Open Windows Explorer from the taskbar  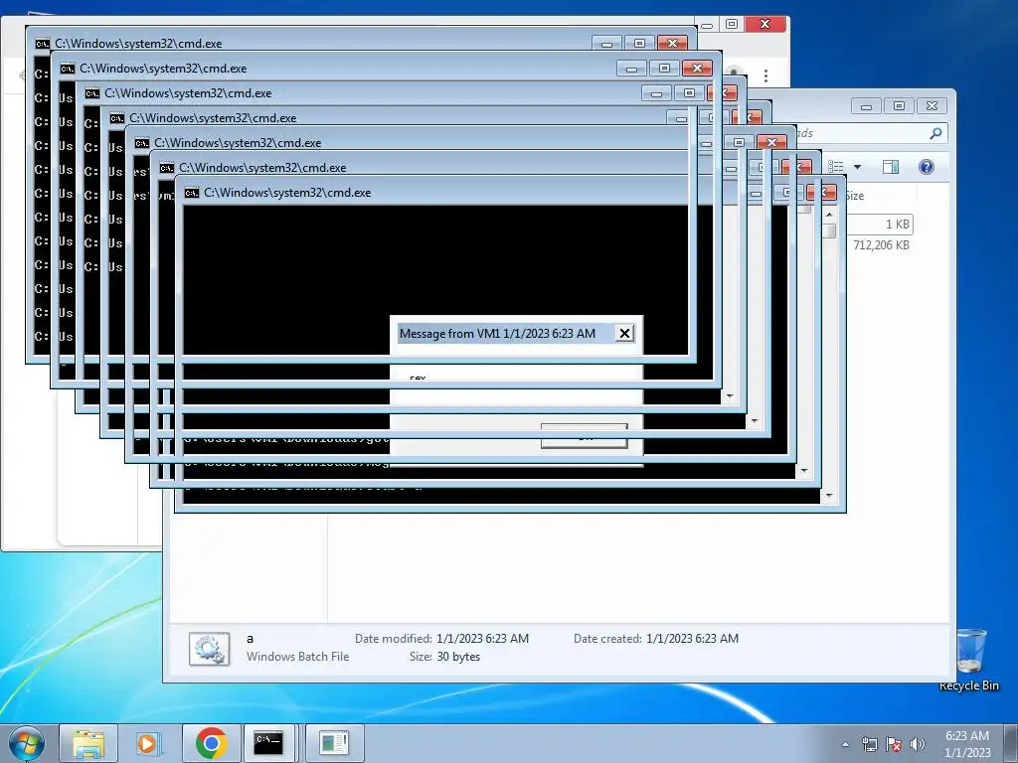[88, 743]
